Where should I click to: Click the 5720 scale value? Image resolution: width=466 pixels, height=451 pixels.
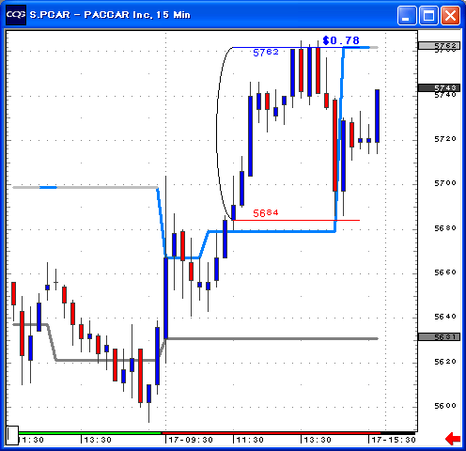445,139
